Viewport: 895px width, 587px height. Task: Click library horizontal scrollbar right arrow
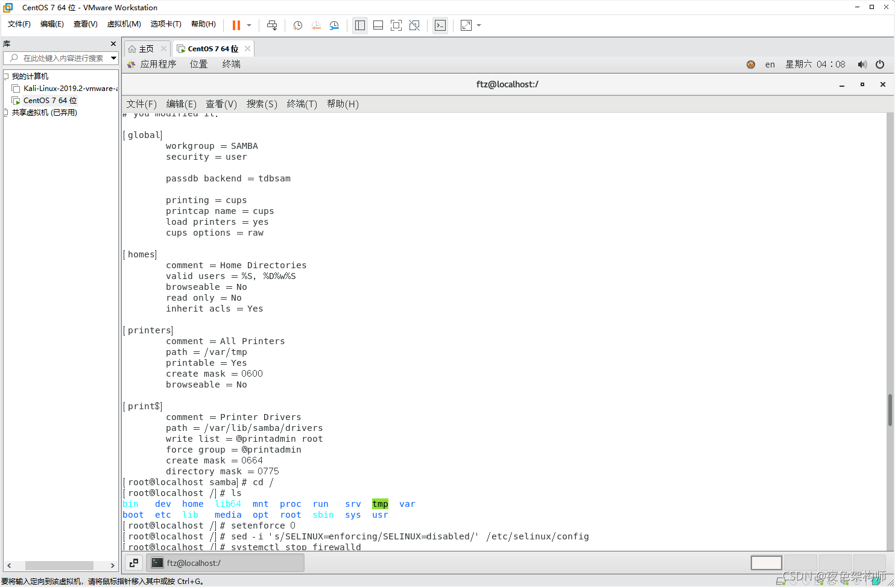click(x=112, y=565)
